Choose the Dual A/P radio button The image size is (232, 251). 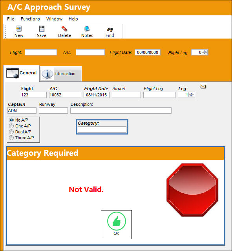pos(11,132)
